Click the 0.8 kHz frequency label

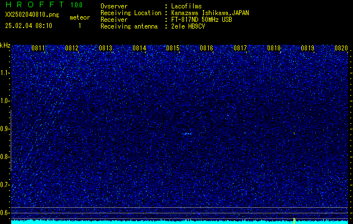pos(5,157)
